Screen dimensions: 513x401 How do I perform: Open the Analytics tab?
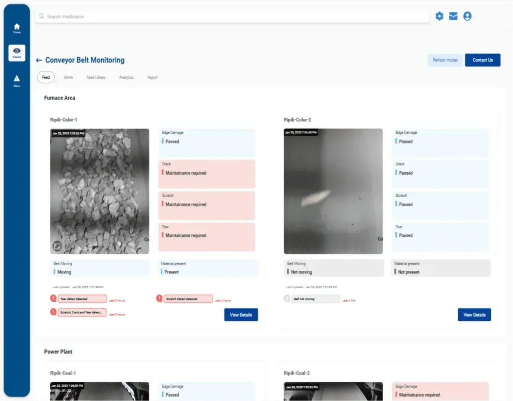click(126, 78)
